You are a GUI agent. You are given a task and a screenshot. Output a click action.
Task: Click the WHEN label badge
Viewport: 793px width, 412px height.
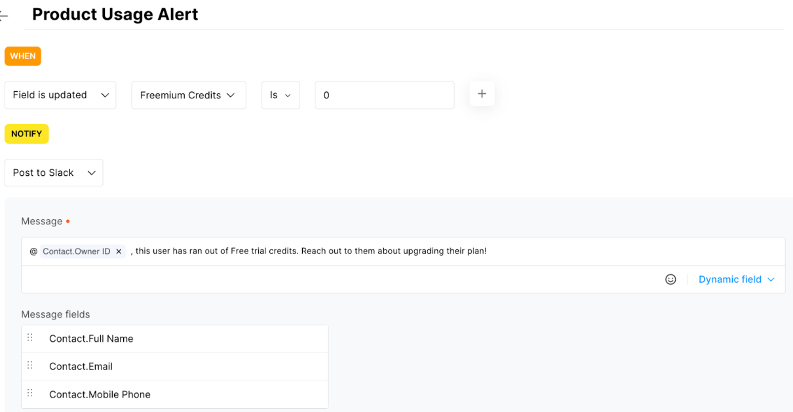click(23, 56)
